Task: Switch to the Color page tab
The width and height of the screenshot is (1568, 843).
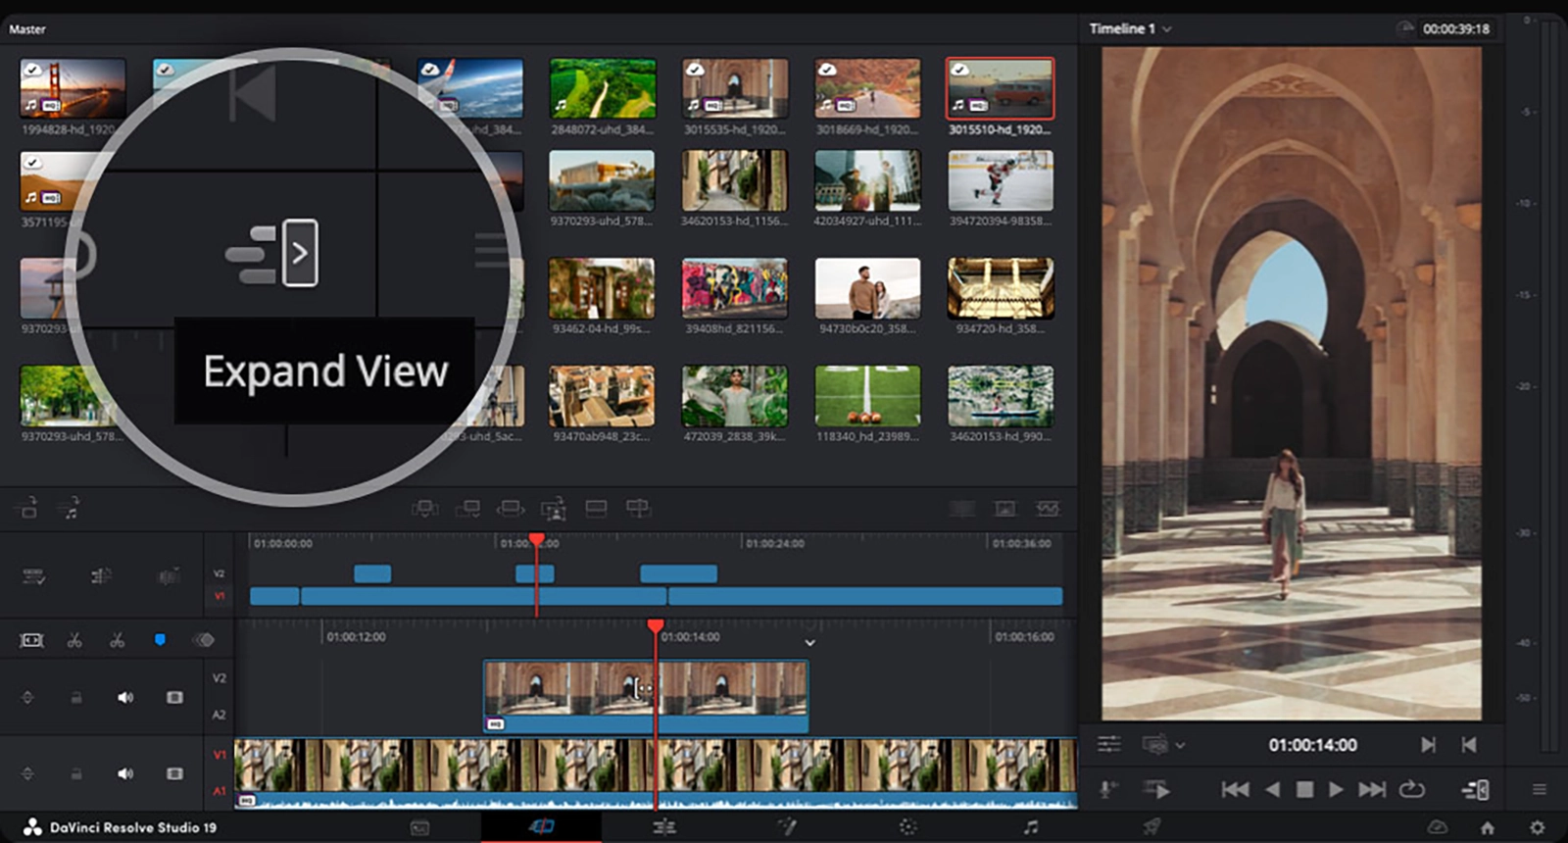Action: [908, 827]
